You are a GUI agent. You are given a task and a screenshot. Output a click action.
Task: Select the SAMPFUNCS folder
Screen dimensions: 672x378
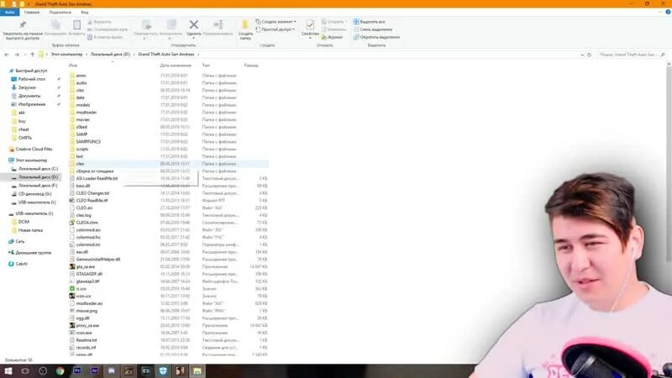(88, 141)
